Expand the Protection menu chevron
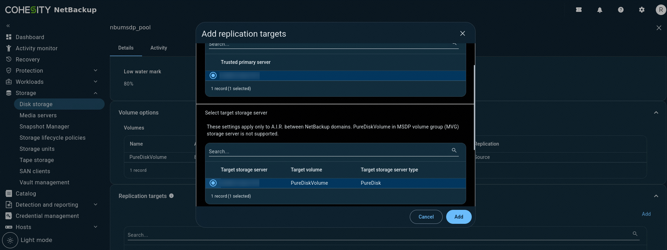 point(96,71)
